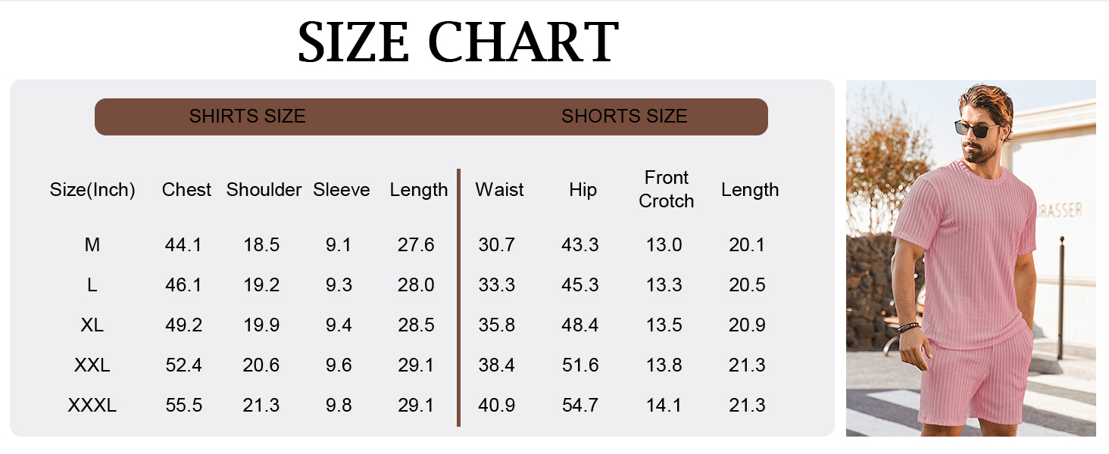This screenshot has width=1109, height=454.
Task: Click front crotch value 13.8 for XXL
Action: pyautogui.click(x=664, y=365)
